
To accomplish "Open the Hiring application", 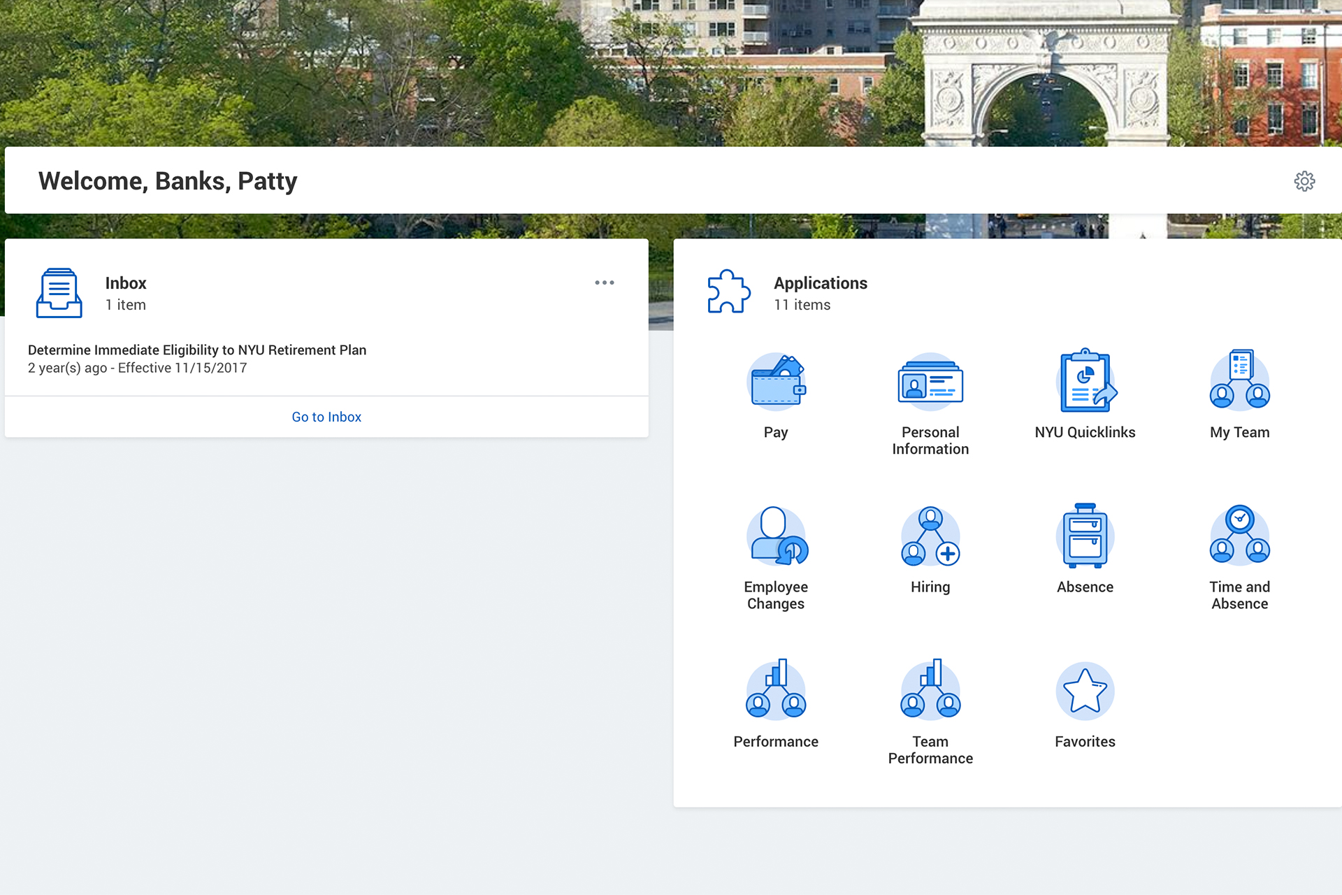I will coord(930,537).
